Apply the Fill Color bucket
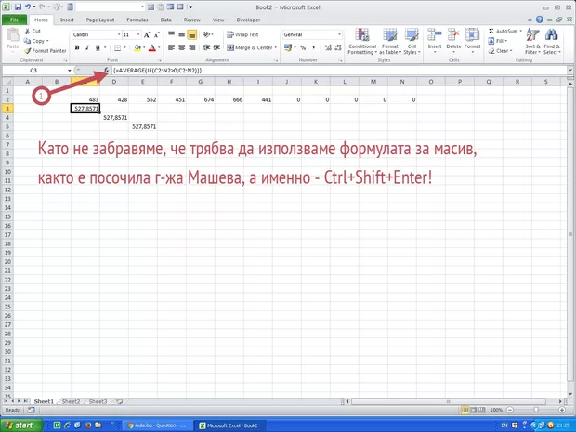This screenshot has width=576, height=432. point(137,47)
